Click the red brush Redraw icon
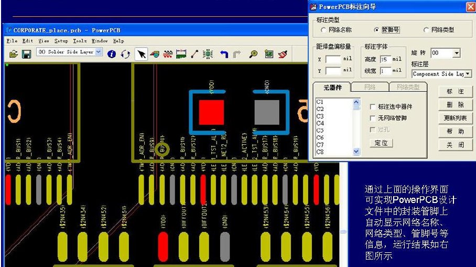This screenshot has width=476, height=267. [x=283, y=54]
